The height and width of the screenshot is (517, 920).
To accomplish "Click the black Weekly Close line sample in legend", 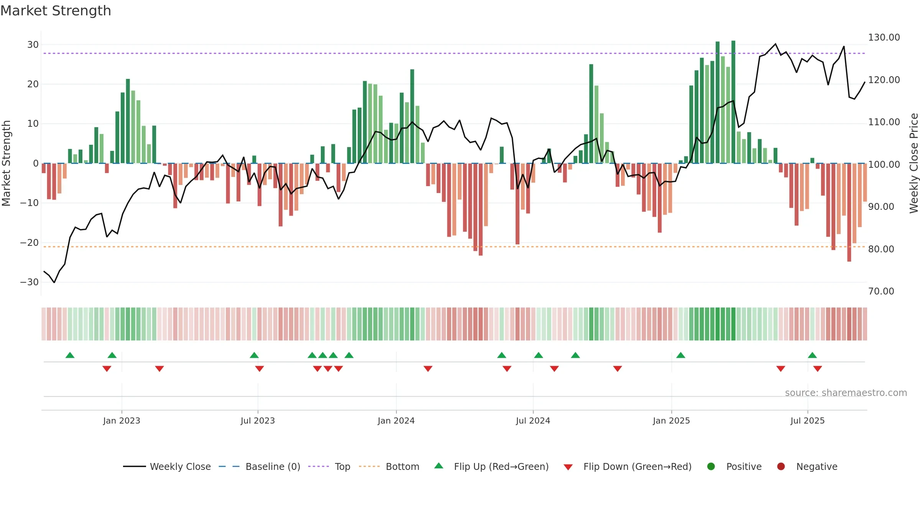I will tap(135, 466).
